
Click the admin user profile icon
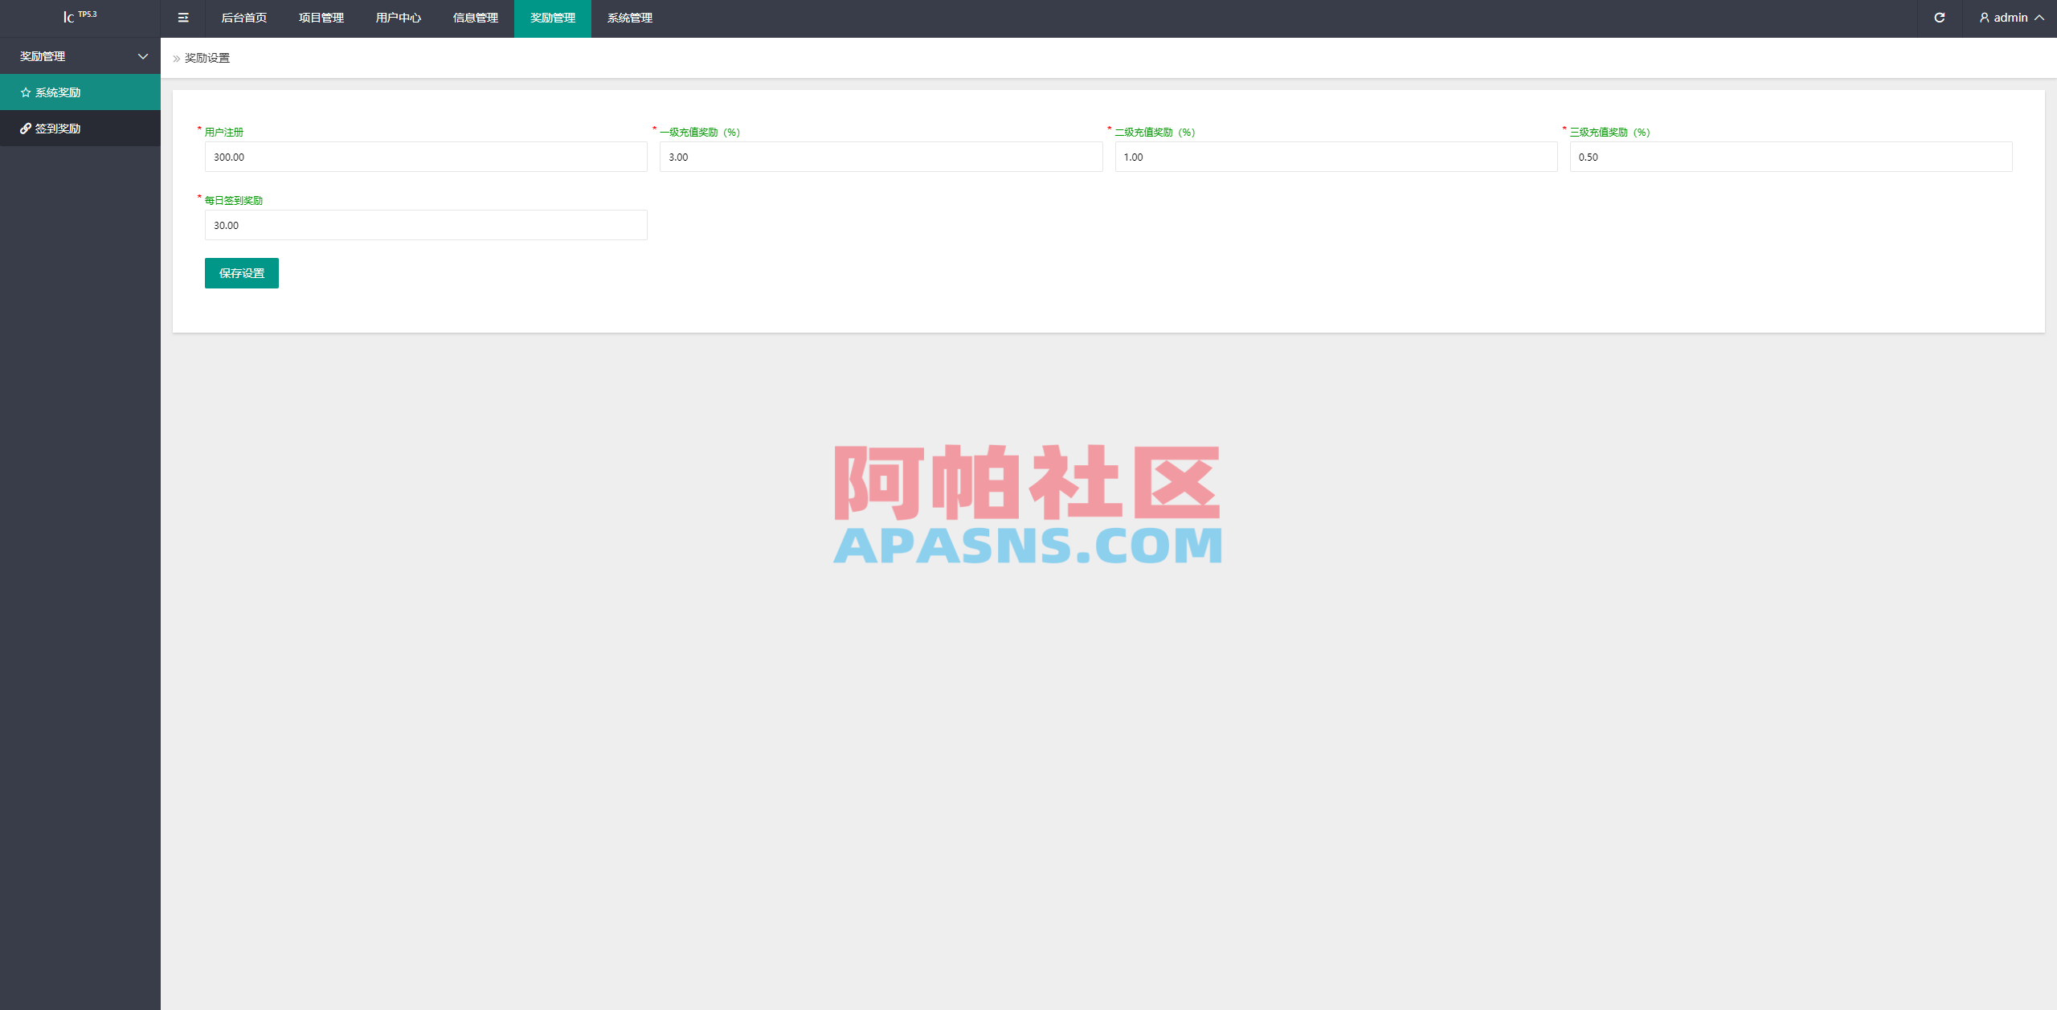tap(1983, 17)
